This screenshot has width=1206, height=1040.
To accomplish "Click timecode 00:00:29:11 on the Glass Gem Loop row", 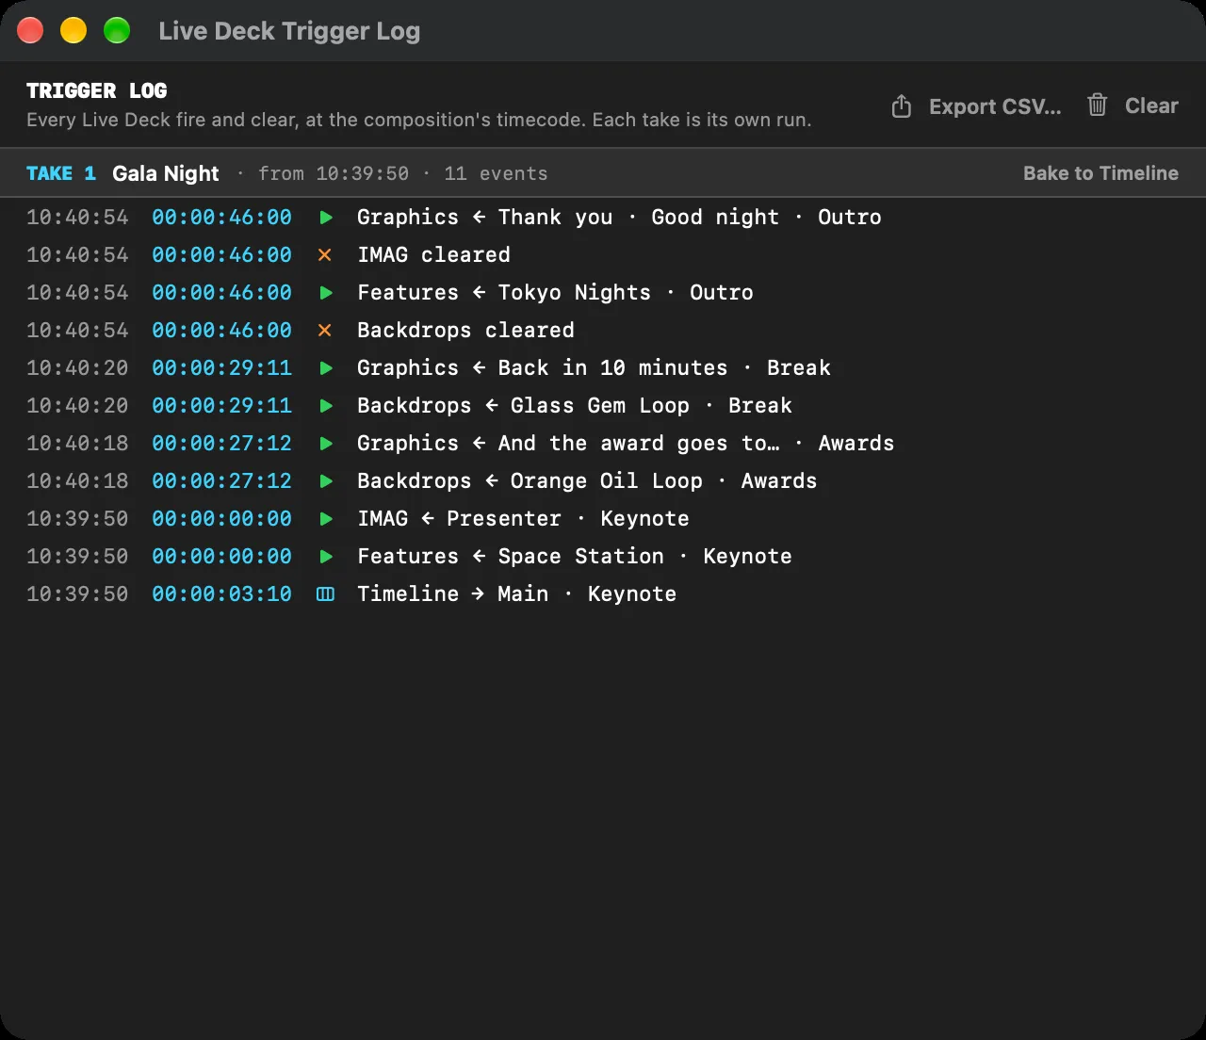I will tap(221, 406).
